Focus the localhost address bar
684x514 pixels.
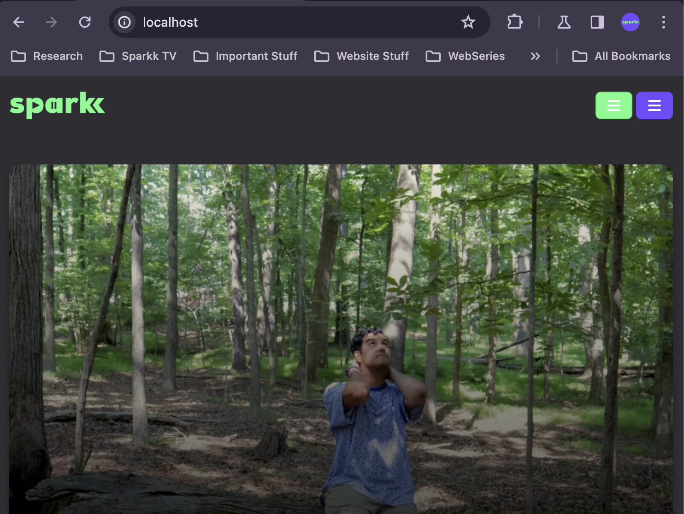pos(300,22)
